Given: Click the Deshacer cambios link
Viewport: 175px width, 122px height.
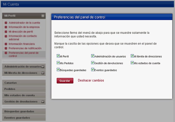Looking at the screenshot, I should point(91,80).
